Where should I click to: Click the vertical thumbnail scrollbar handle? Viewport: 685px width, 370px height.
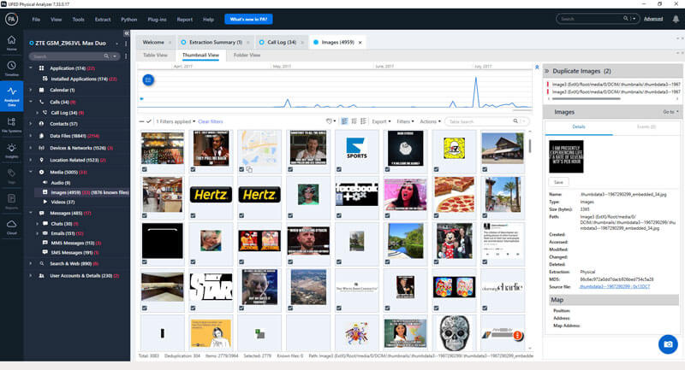tap(530, 145)
